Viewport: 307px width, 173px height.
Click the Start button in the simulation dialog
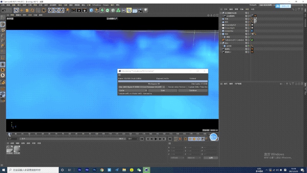coord(163,90)
